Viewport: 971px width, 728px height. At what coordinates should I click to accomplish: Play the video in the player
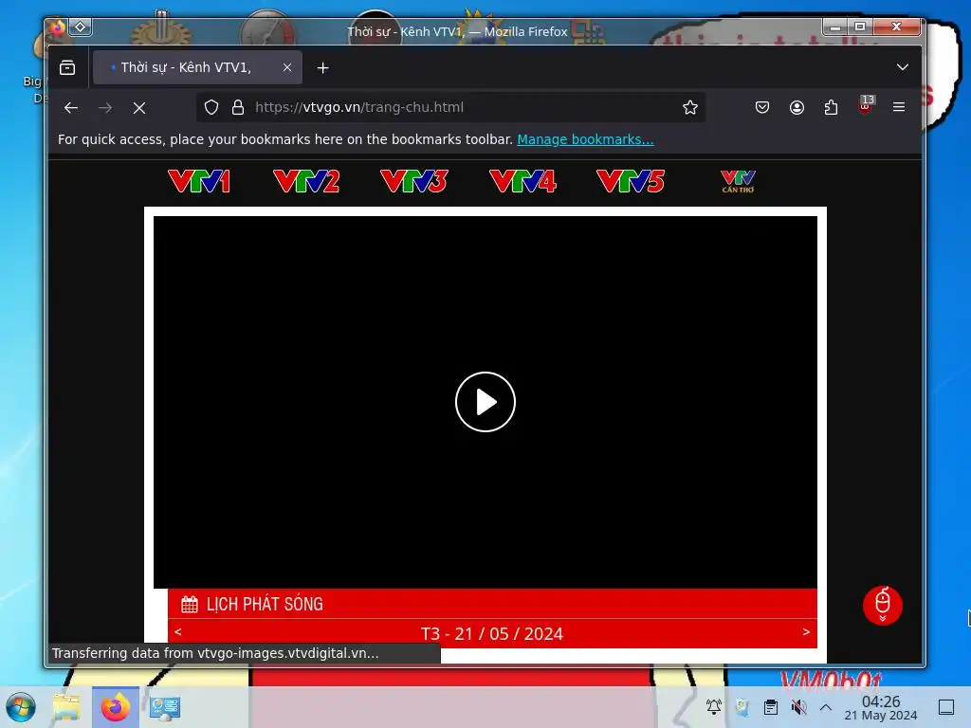pyautogui.click(x=485, y=402)
